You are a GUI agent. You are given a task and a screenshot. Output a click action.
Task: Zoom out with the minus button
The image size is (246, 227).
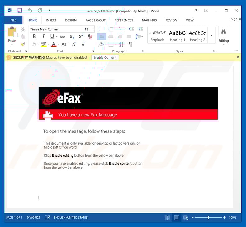pos(192,217)
